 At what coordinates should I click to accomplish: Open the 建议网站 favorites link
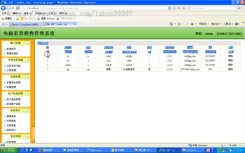coord(28,18)
